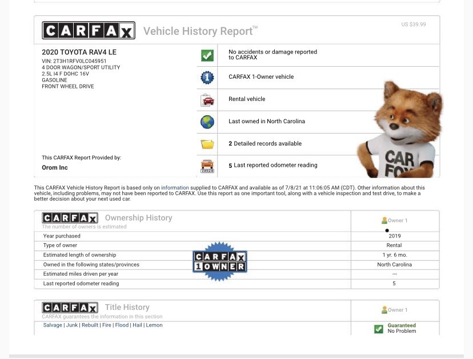The width and height of the screenshot is (473, 359).
Task: Click the 'US $39.99' price text
Action: [413, 25]
